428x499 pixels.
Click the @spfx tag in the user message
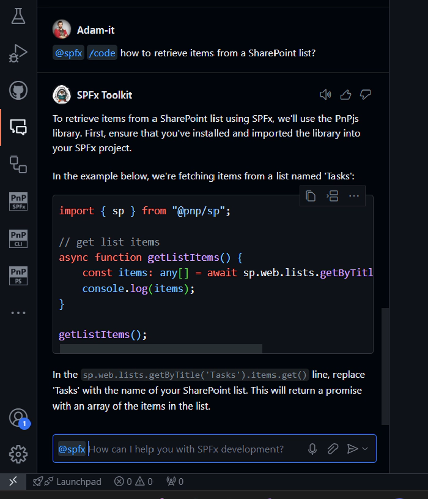point(68,53)
